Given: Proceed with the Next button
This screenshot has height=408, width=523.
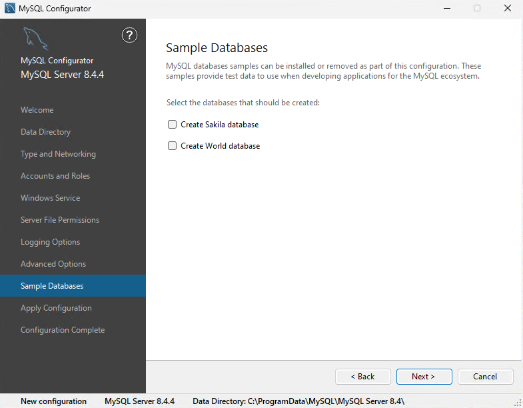Looking at the screenshot, I should click(x=424, y=377).
